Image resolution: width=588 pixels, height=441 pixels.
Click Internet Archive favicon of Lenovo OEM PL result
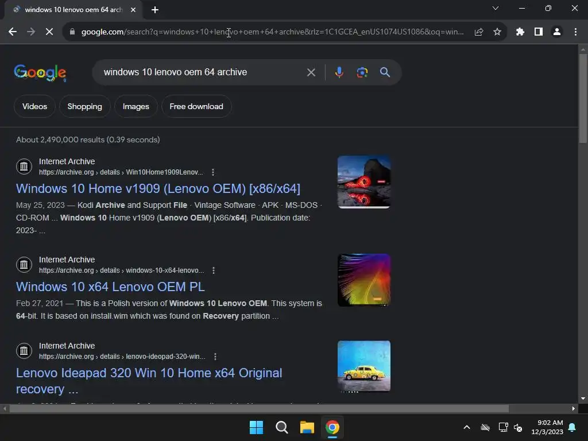24,265
